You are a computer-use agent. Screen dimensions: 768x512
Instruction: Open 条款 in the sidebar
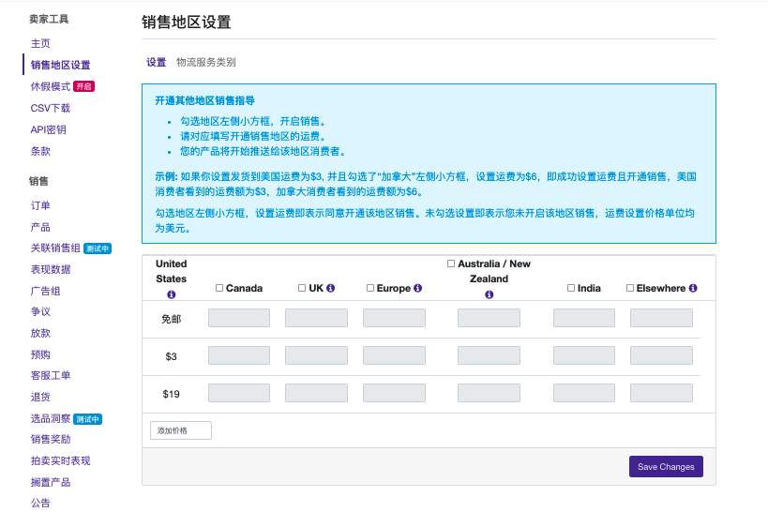tap(40, 151)
